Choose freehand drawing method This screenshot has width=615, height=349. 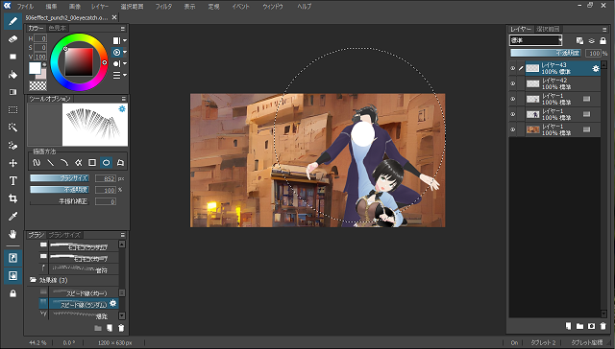point(37,162)
